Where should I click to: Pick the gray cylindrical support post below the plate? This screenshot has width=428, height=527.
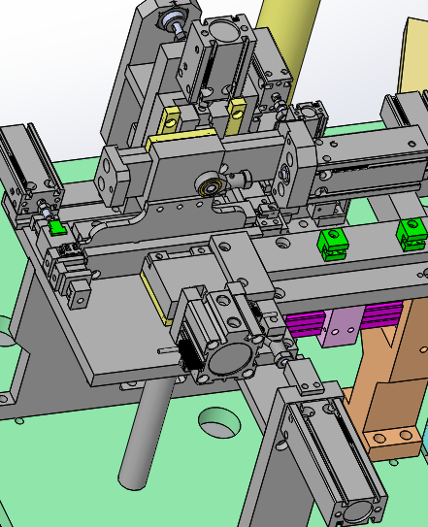pos(146,434)
